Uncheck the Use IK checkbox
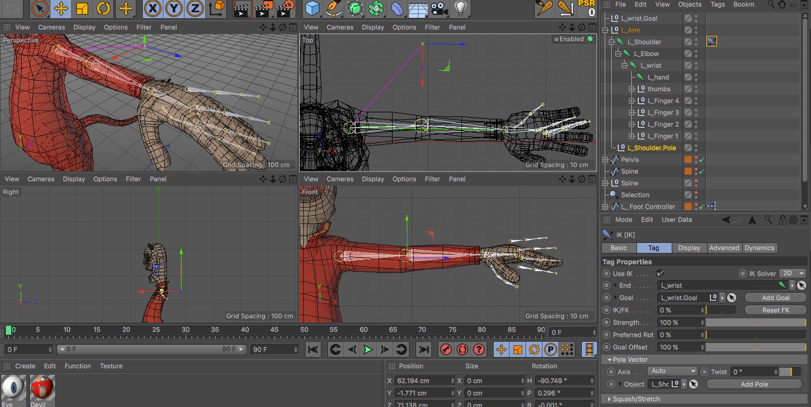This screenshot has width=811, height=407. click(660, 273)
